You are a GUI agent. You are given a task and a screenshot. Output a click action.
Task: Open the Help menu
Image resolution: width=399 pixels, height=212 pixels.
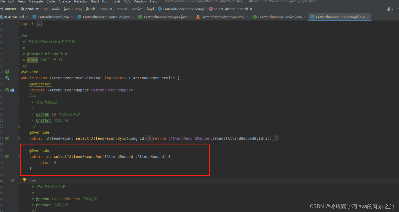coord(154,1)
